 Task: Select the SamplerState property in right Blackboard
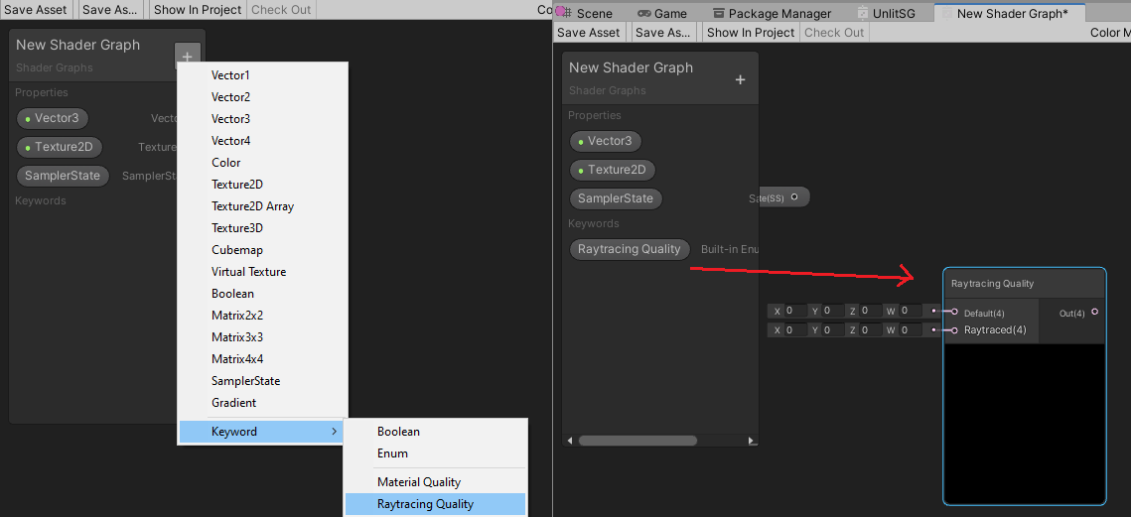pos(615,198)
